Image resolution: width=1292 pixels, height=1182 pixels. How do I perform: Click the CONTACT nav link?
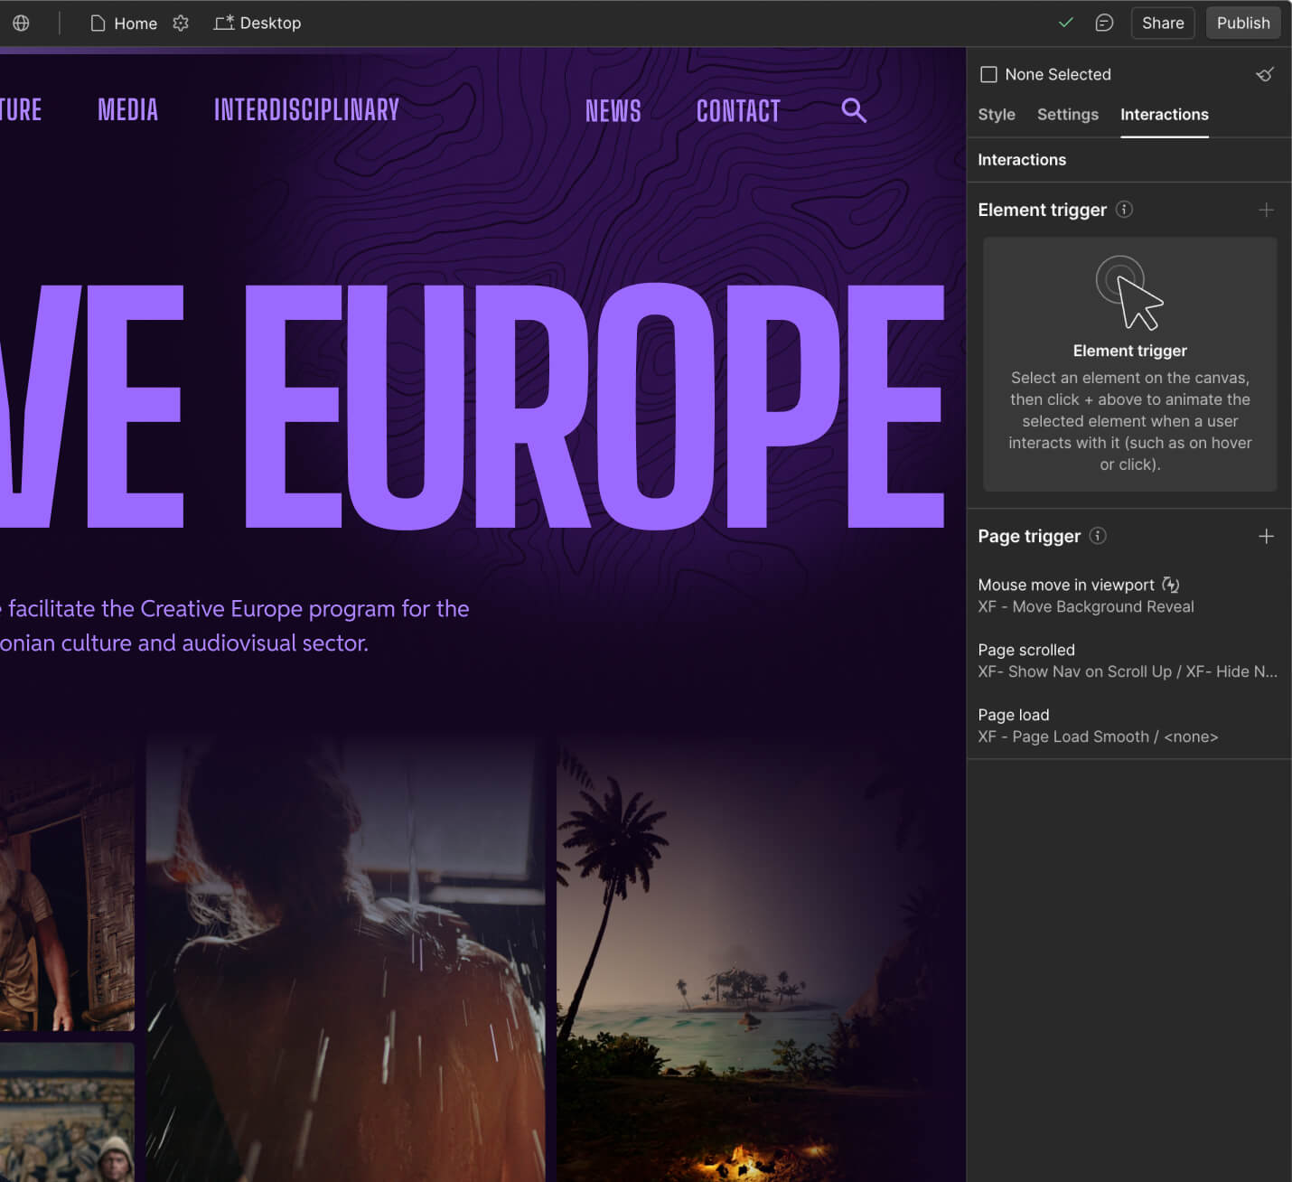coord(738,111)
